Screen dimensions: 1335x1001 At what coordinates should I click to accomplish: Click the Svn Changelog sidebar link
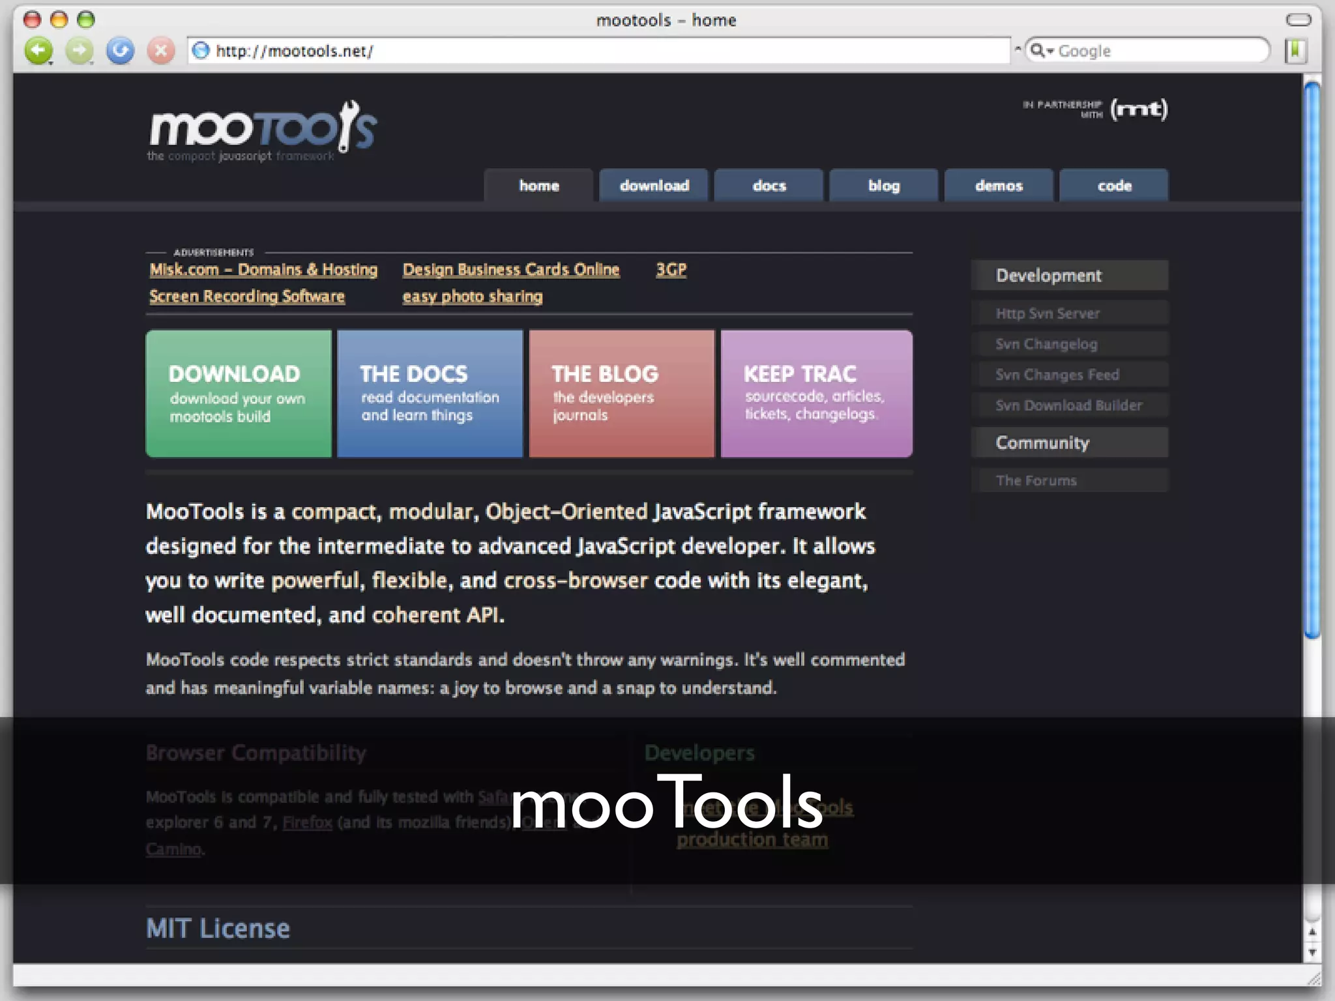(x=1070, y=344)
